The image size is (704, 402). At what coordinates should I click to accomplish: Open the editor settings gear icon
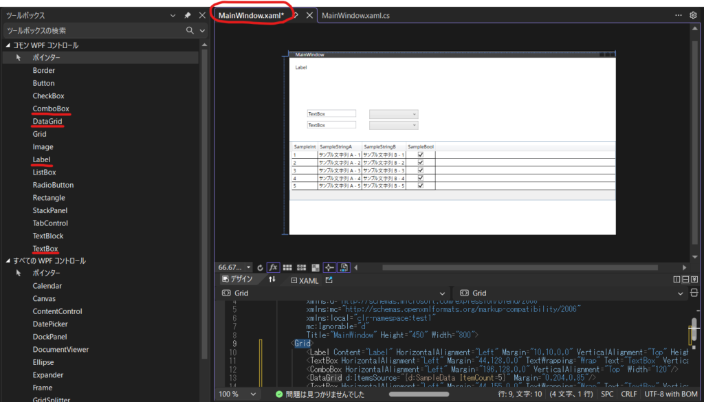pyautogui.click(x=693, y=15)
